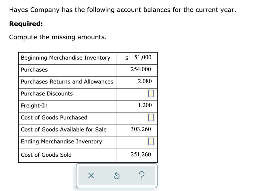This screenshot has height=191, width=268.
Task: Click the Beginning Merchandise Inventory label
Action: (66, 58)
